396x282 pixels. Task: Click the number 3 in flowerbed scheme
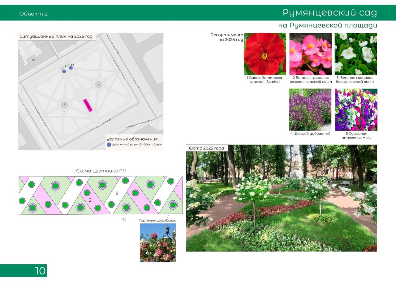[x=117, y=194]
